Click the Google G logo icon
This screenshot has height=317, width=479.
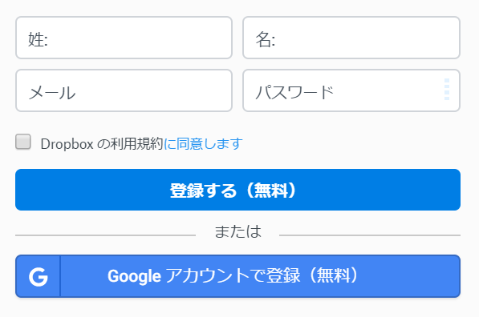tap(39, 276)
